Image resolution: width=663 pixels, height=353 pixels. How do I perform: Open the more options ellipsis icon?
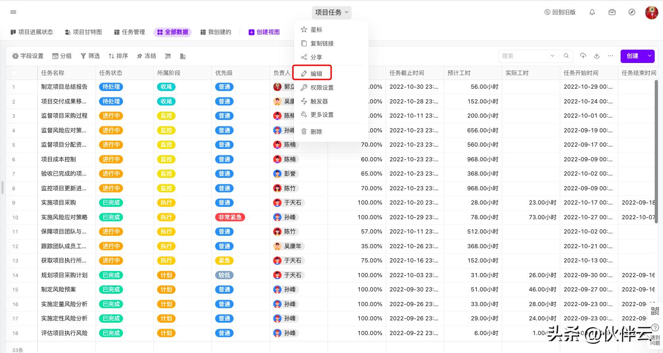610,56
